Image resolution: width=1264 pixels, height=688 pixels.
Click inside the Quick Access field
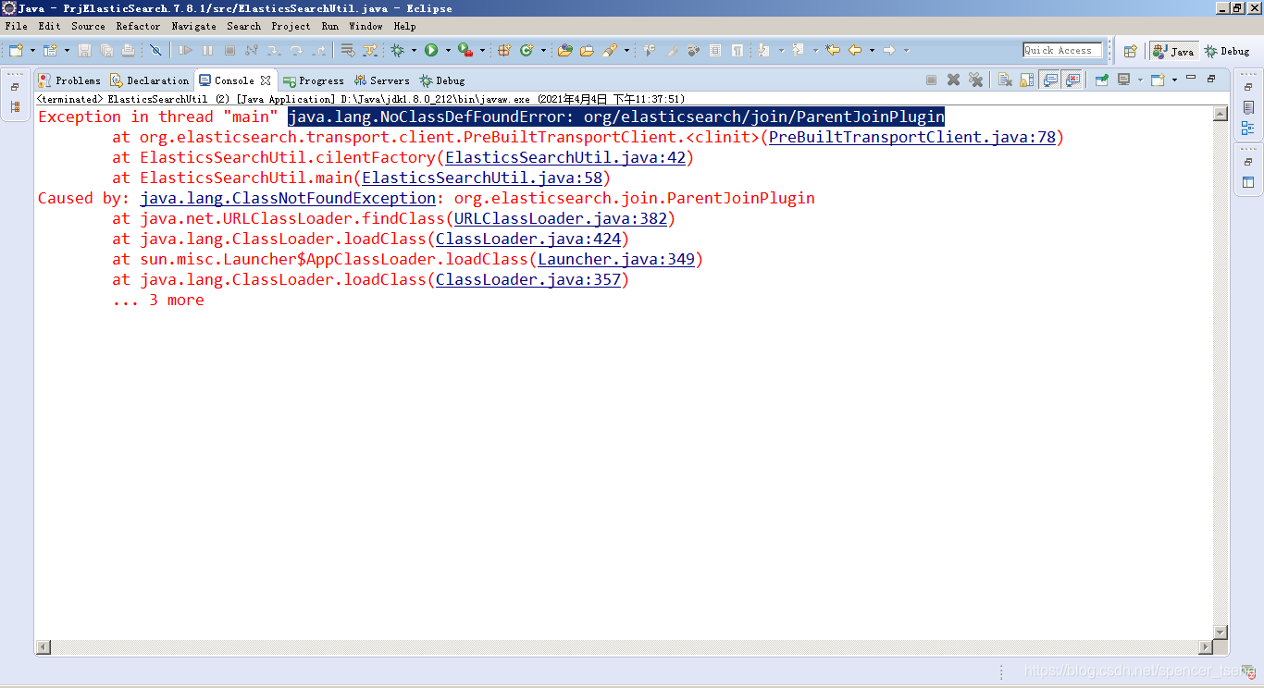(1062, 50)
